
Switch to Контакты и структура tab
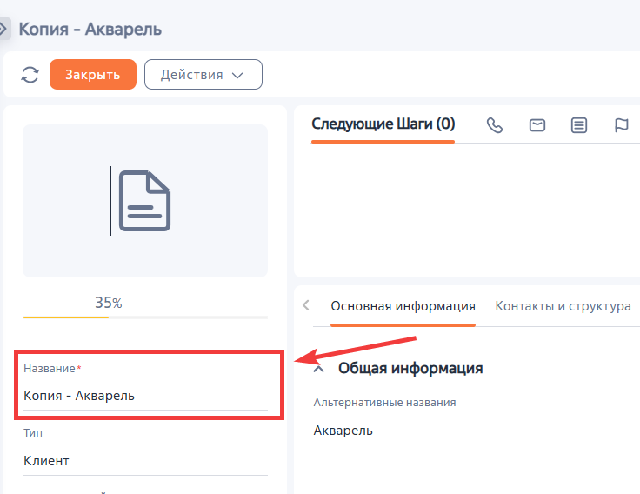tap(563, 306)
